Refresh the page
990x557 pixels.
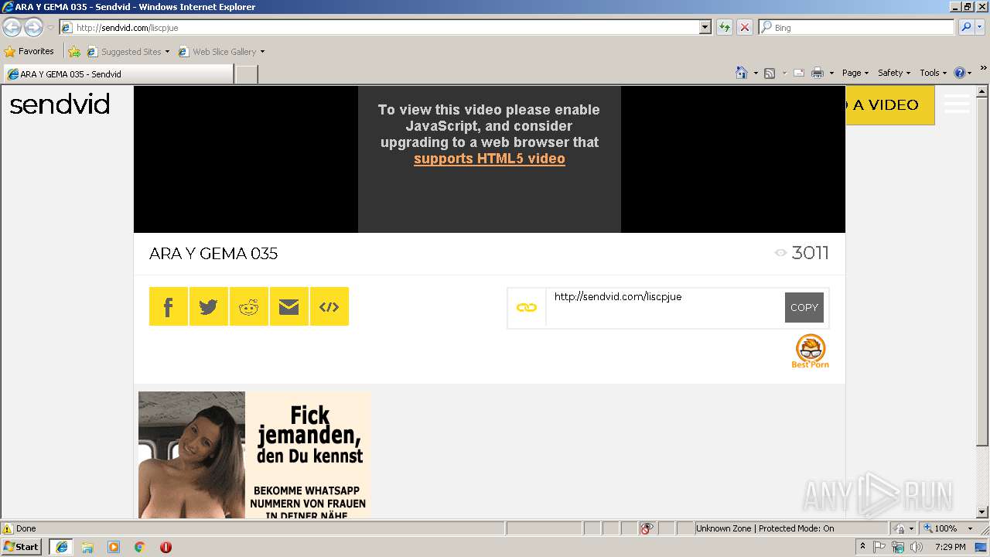(725, 27)
